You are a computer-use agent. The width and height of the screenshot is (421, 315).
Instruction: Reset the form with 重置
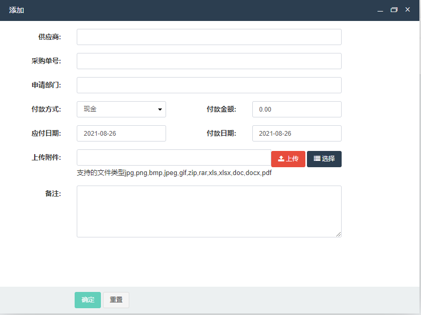coord(116,300)
